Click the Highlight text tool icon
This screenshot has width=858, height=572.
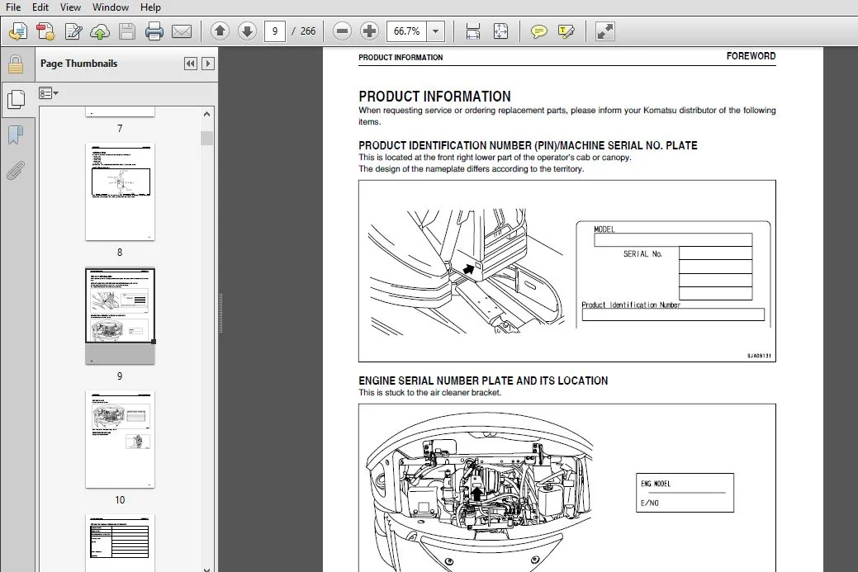click(x=566, y=31)
